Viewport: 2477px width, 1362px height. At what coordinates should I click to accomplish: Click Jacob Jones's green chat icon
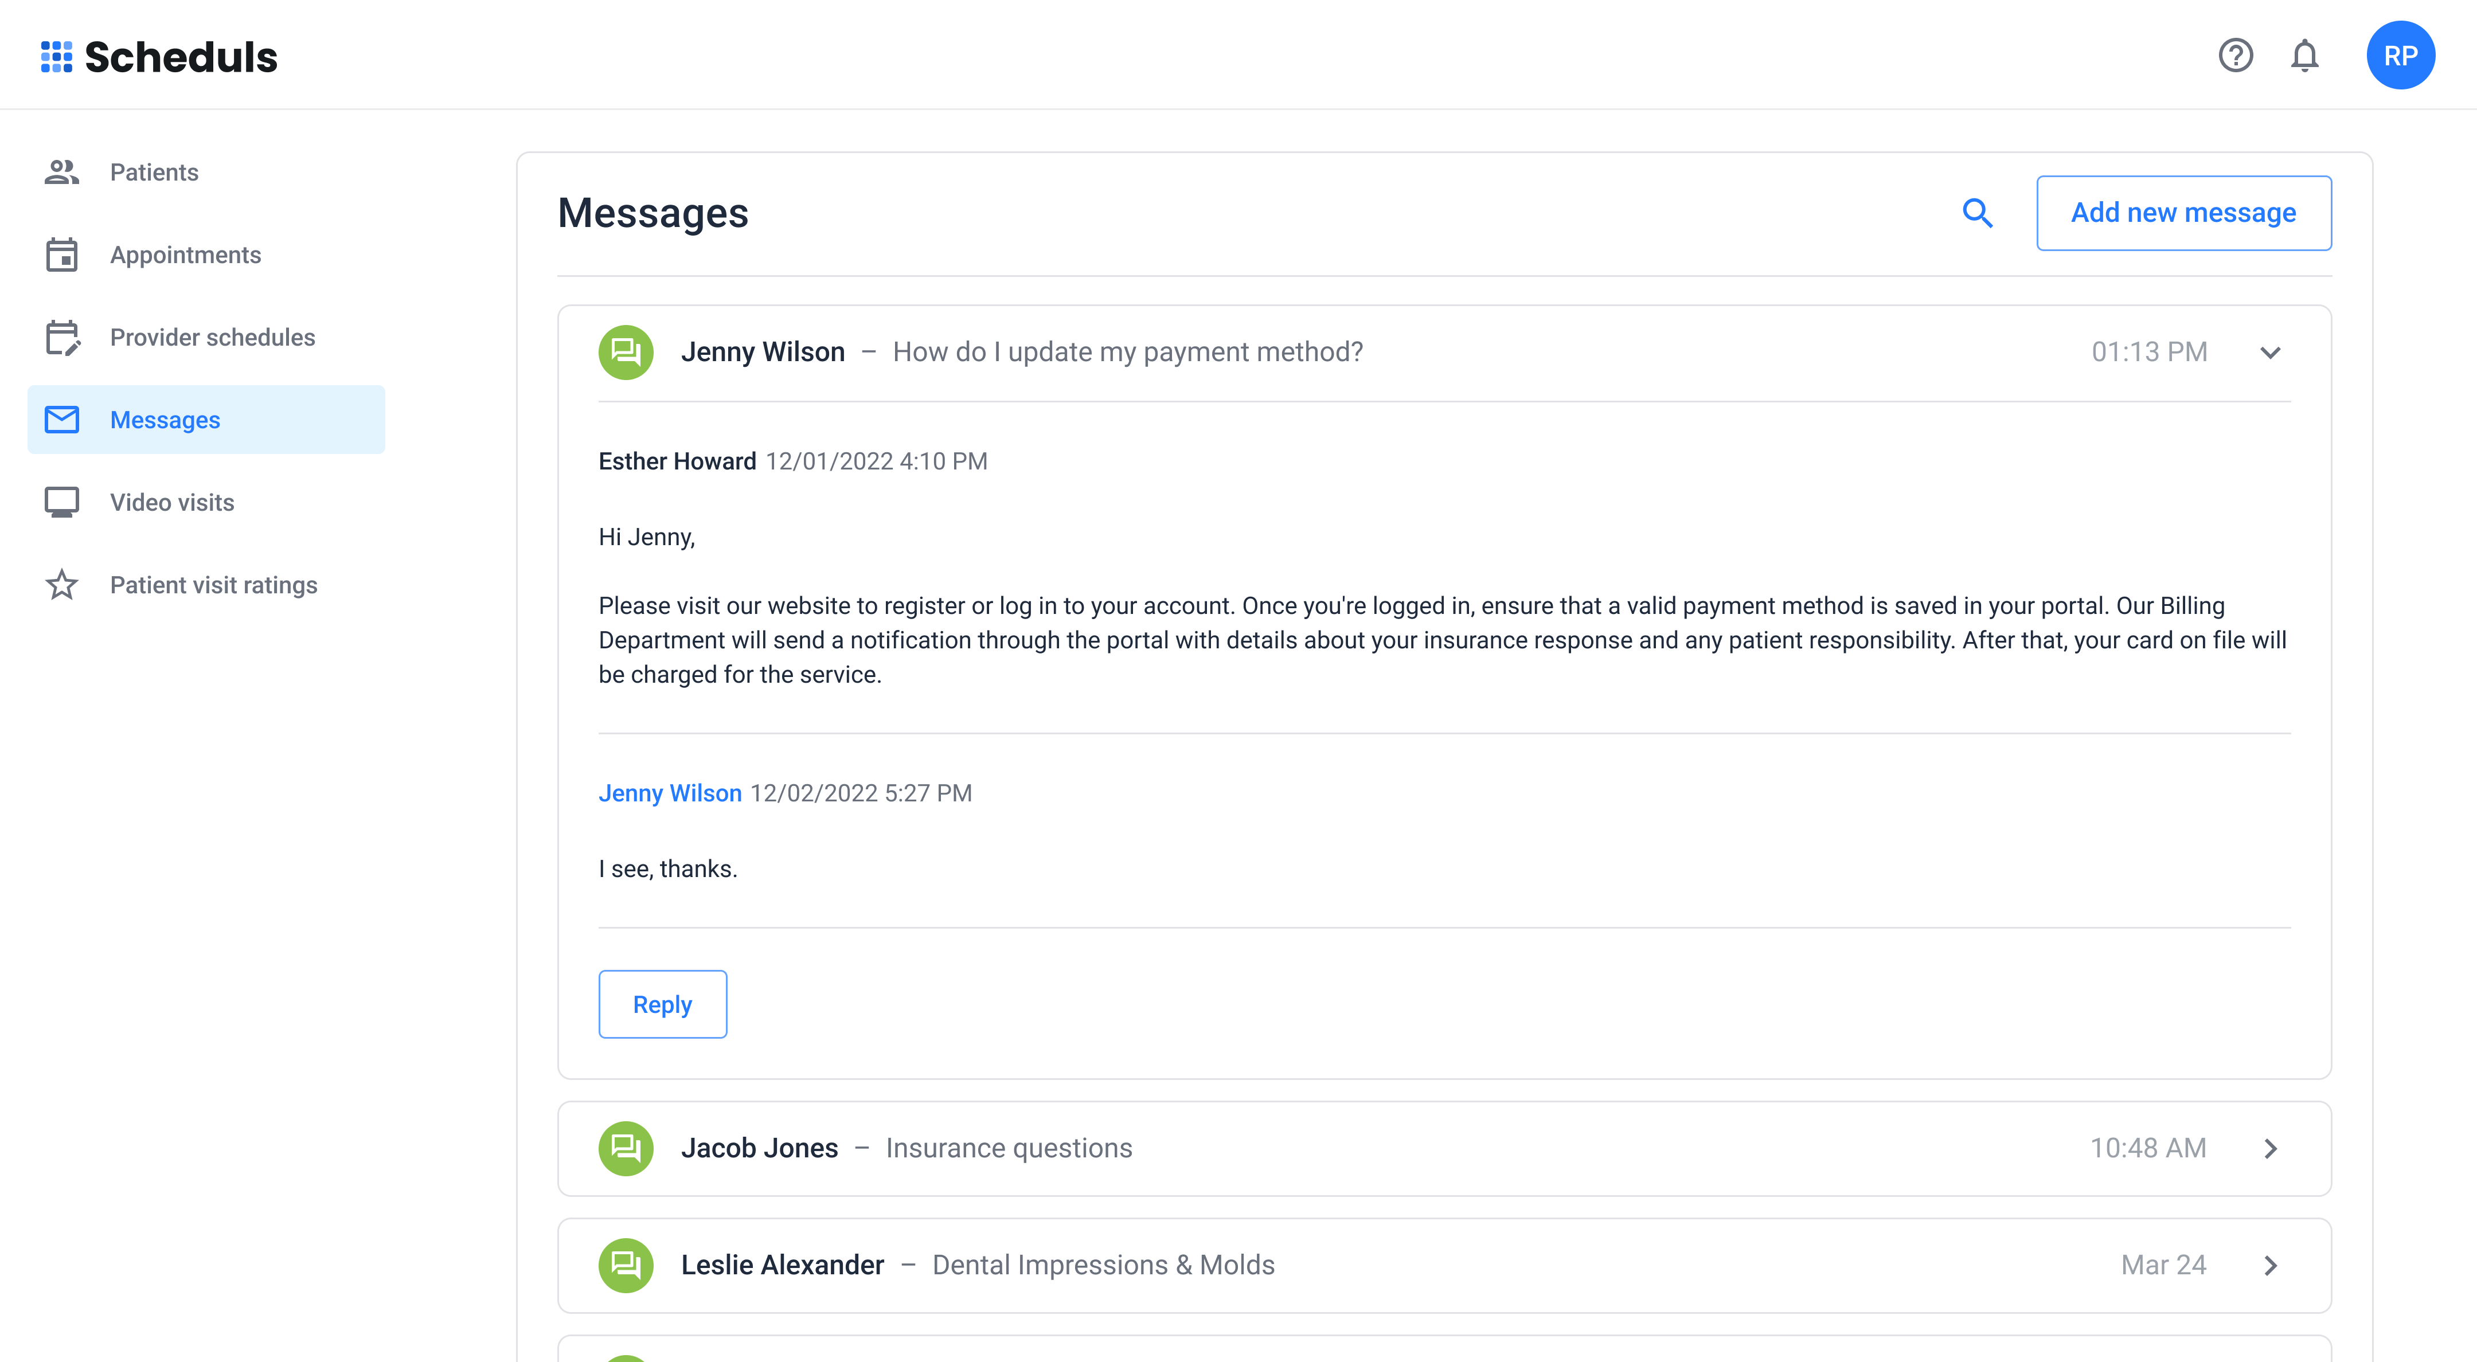[x=626, y=1149]
